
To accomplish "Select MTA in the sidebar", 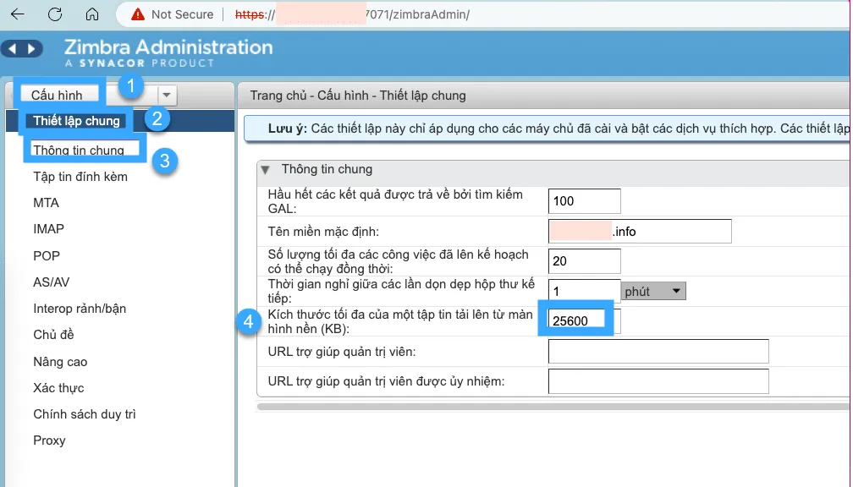I will pyautogui.click(x=47, y=203).
